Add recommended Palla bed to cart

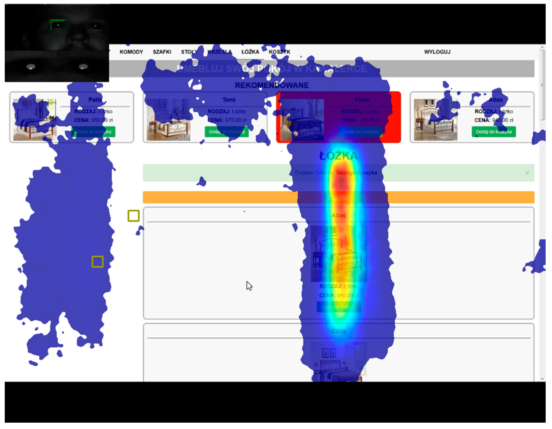pos(93,132)
